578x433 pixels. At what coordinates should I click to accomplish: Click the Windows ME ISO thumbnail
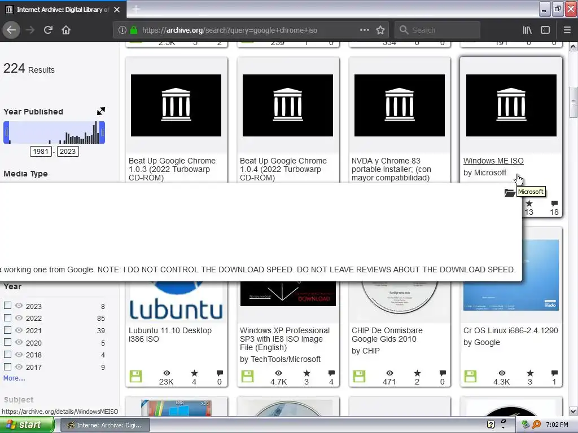[511, 105]
